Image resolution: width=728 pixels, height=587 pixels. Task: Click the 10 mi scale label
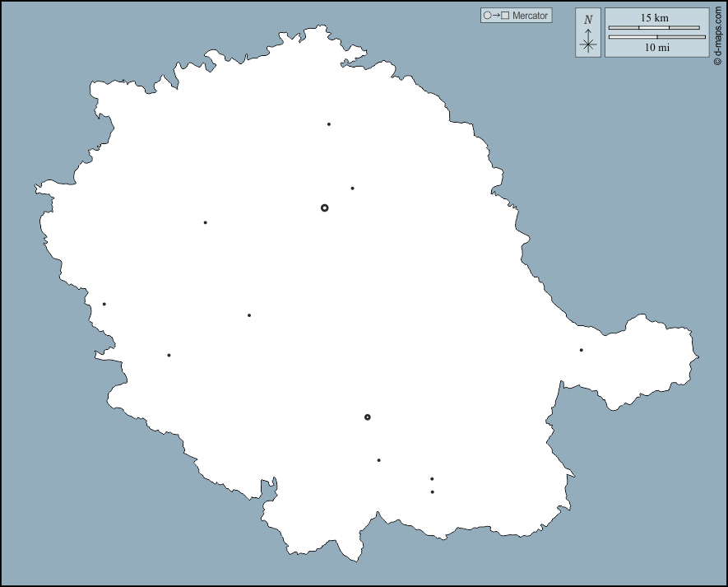(x=656, y=48)
